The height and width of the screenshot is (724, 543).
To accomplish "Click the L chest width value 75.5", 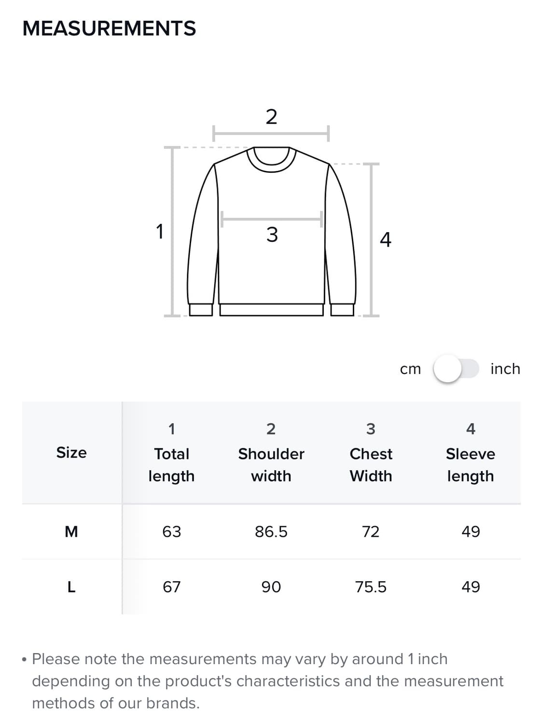I will coord(371,587).
